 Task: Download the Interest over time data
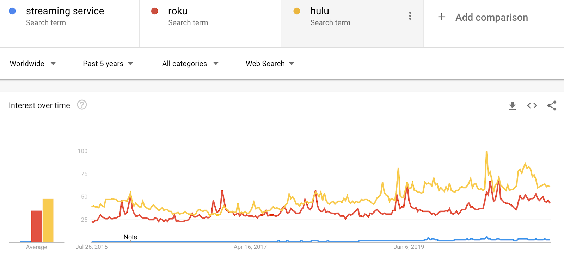pos(512,105)
